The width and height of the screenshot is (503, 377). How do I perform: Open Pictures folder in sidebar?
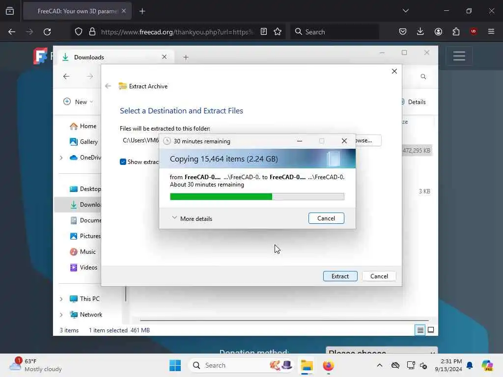pyautogui.click(x=85, y=236)
